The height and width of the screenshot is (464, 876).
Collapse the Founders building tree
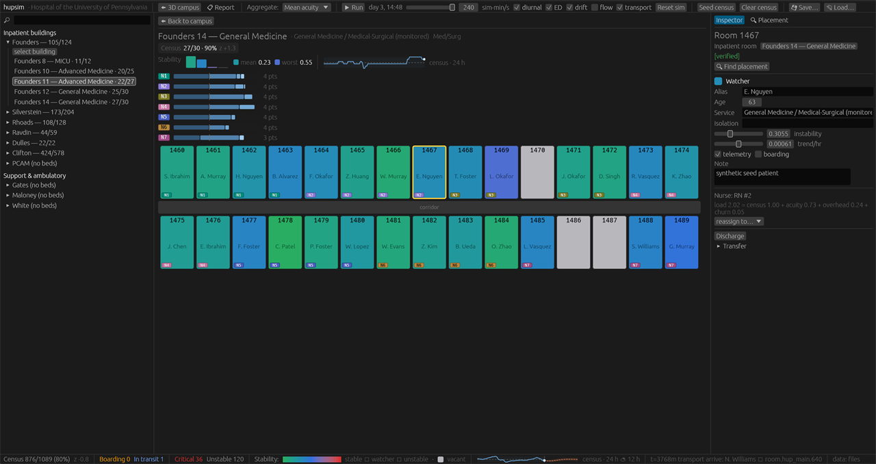8,42
